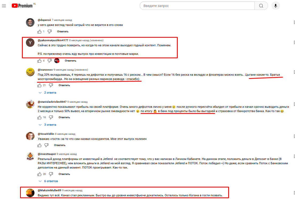Viewport: 299px width, 199px height.
Task: Start voice search with microphone icon
Action: point(275,6)
